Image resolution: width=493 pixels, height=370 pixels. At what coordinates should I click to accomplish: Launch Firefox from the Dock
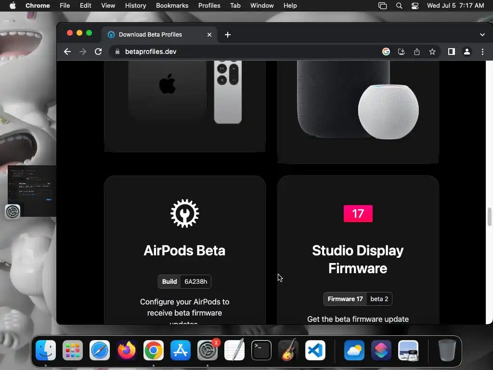click(x=127, y=350)
